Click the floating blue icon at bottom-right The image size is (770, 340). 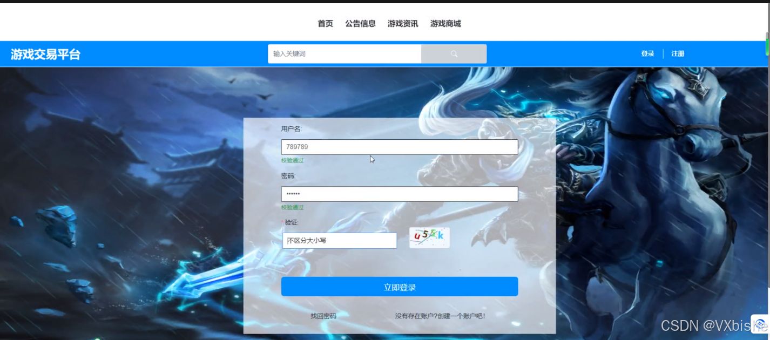pyautogui.click(x=759, y=324)
